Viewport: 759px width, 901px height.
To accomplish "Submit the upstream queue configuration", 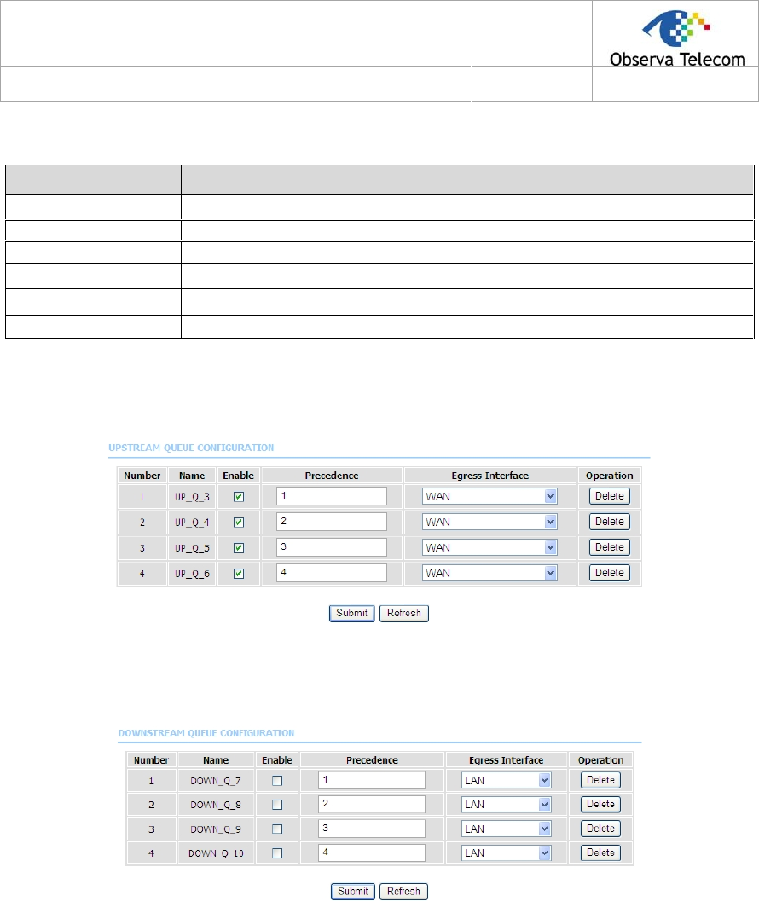I will [352, 613].
